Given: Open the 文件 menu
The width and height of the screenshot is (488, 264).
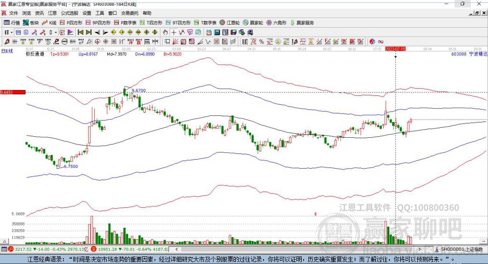Looking at the screenshot, I should click(13, 13).
